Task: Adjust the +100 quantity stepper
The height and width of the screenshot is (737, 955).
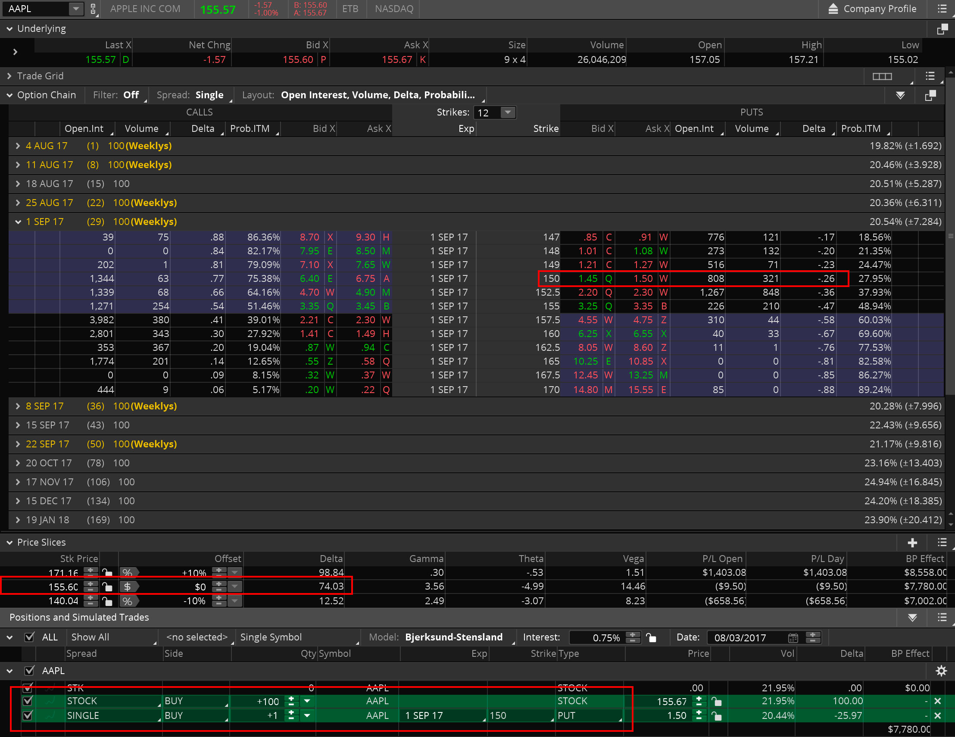Action: [291, 702]
